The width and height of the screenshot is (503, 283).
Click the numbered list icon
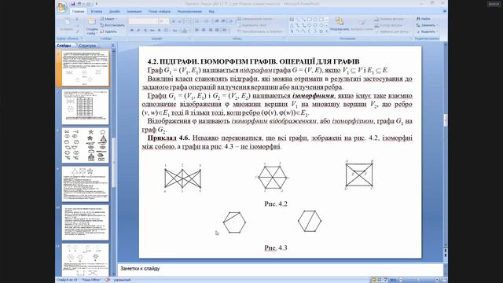pyautogui.click(x=206, y=21)
